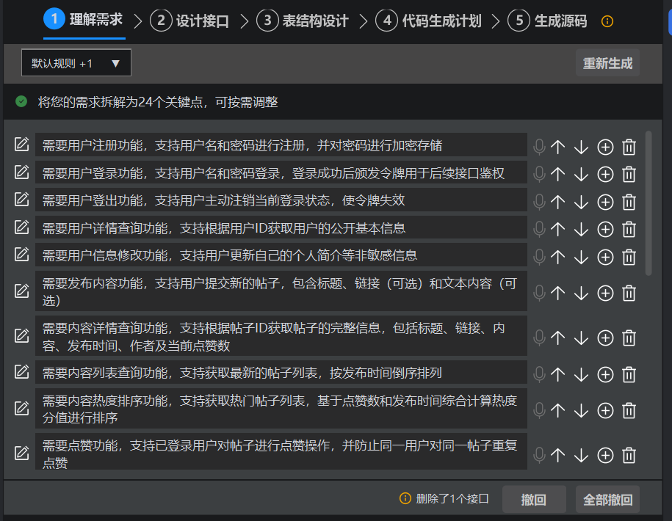Go to step 2 设计接口
Viewport: 672px width, 521px height.
point(189,21)
